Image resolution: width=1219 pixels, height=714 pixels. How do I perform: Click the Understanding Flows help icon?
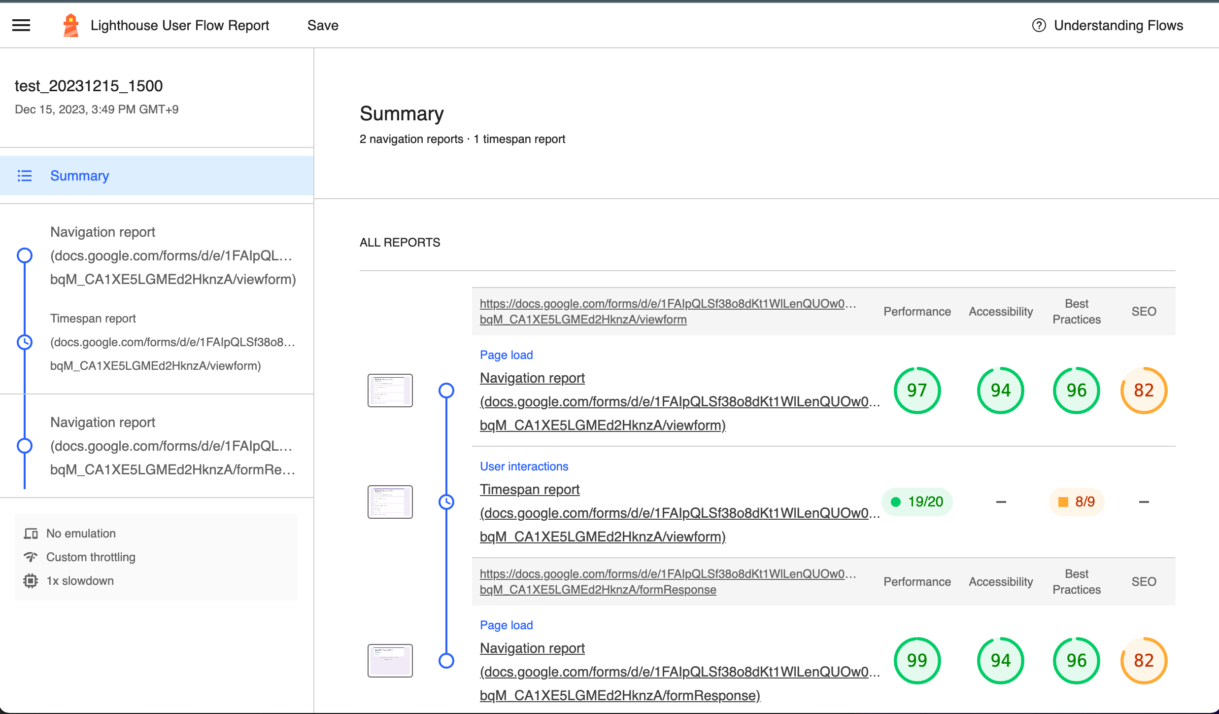click(1039, 25)
